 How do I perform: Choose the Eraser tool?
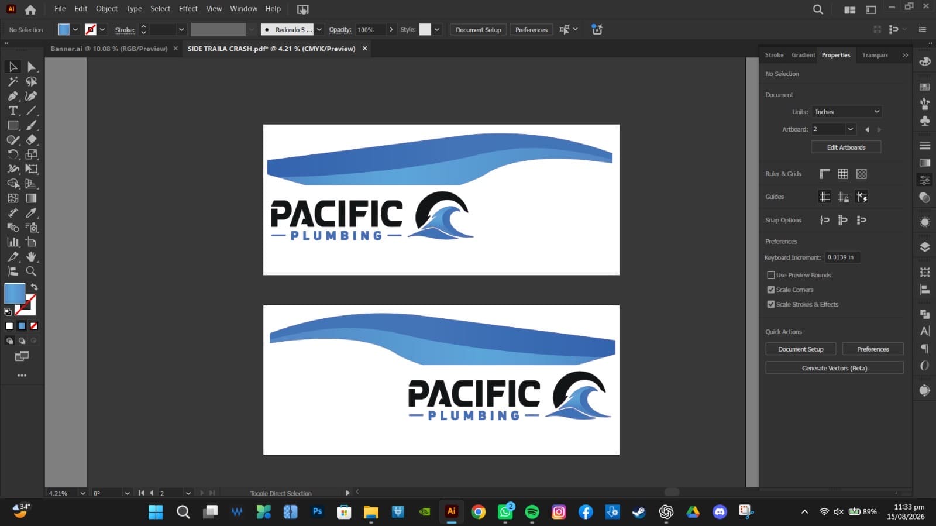[x=32, y=140]
